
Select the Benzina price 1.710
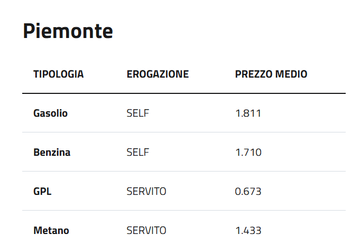[248, 153]
